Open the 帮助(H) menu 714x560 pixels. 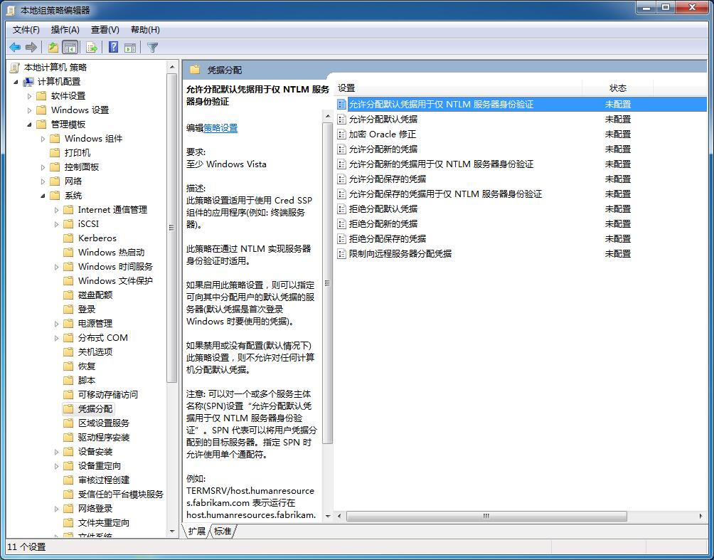145,30
